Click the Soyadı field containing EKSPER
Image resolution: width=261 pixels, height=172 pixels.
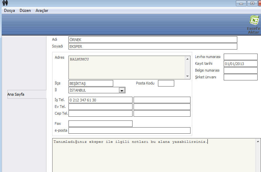153,46
